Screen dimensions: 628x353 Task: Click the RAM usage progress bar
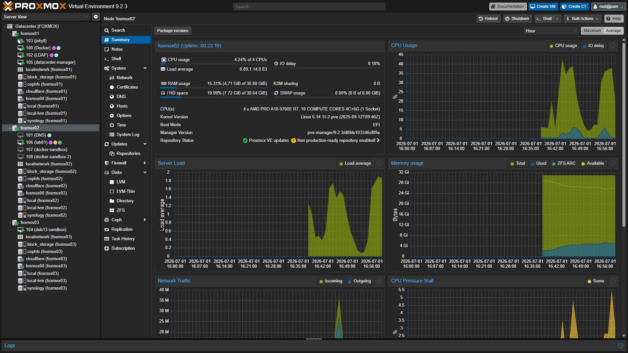coord(214,88)
